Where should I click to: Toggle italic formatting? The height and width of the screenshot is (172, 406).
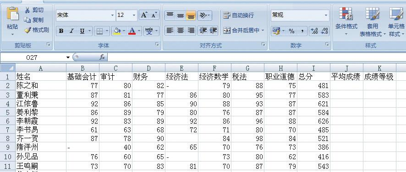click(x=71, y=31)
